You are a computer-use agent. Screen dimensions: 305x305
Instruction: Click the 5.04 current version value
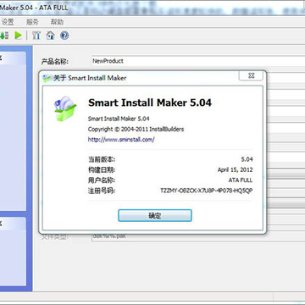[x=247, y=159]
